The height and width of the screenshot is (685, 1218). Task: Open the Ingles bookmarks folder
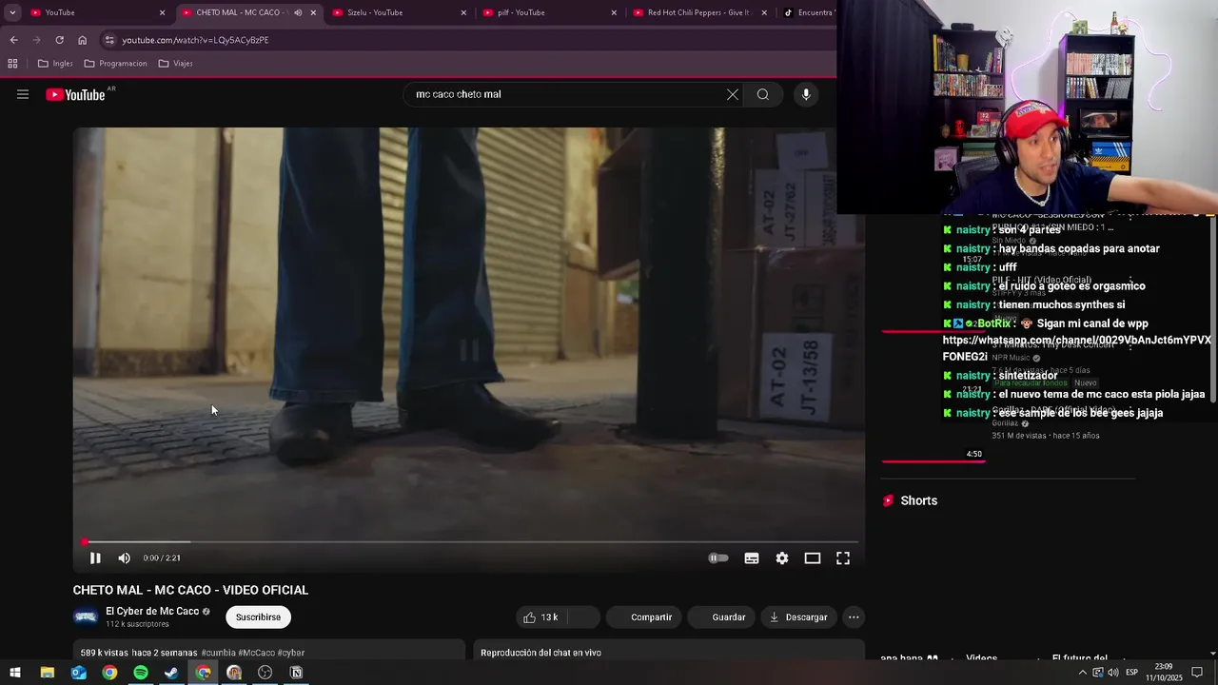[x=55, y=64]
